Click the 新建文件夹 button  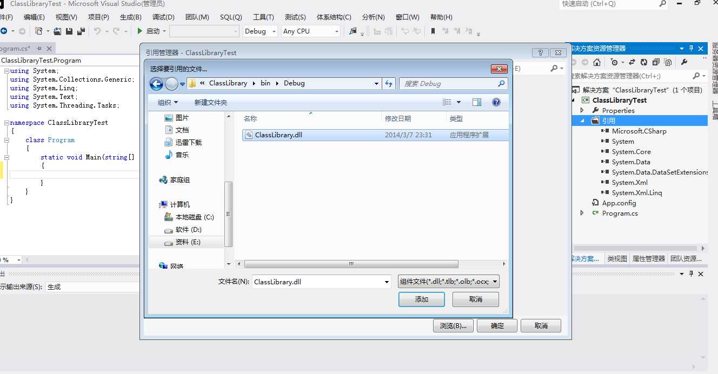tap(211, 102)
